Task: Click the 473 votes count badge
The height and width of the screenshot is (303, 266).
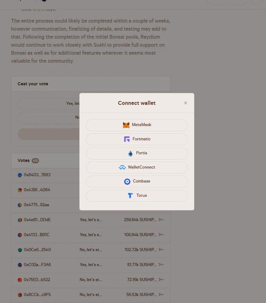Action: point(35,161)
